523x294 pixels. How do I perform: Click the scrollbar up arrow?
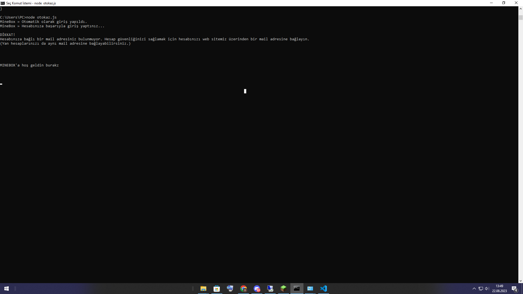[x=521, y=9]
